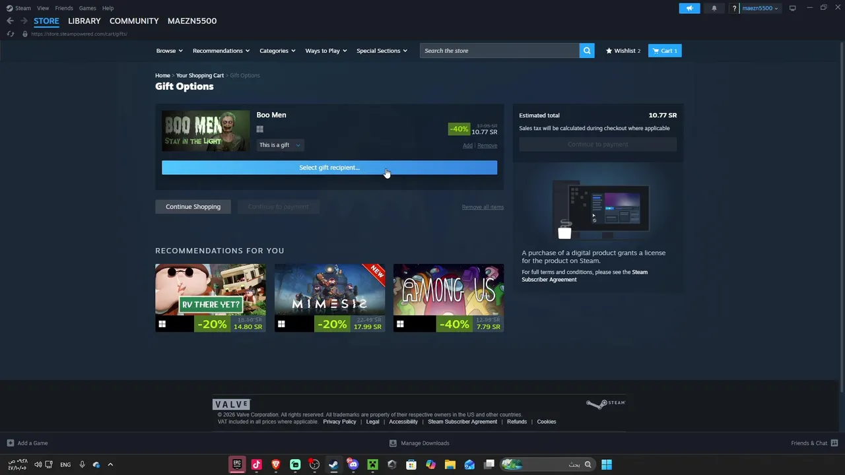Expand the Categories dropdown
This screenshot has height=475, width=845.
coord(277,51)
